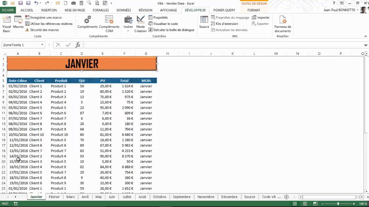369x207 pixels.
Task: Open the POWER QUERY ribbon tab
Action: [224, 10]
